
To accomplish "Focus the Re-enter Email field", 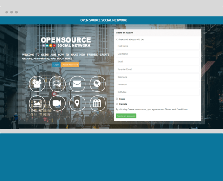I will point(157,69).
